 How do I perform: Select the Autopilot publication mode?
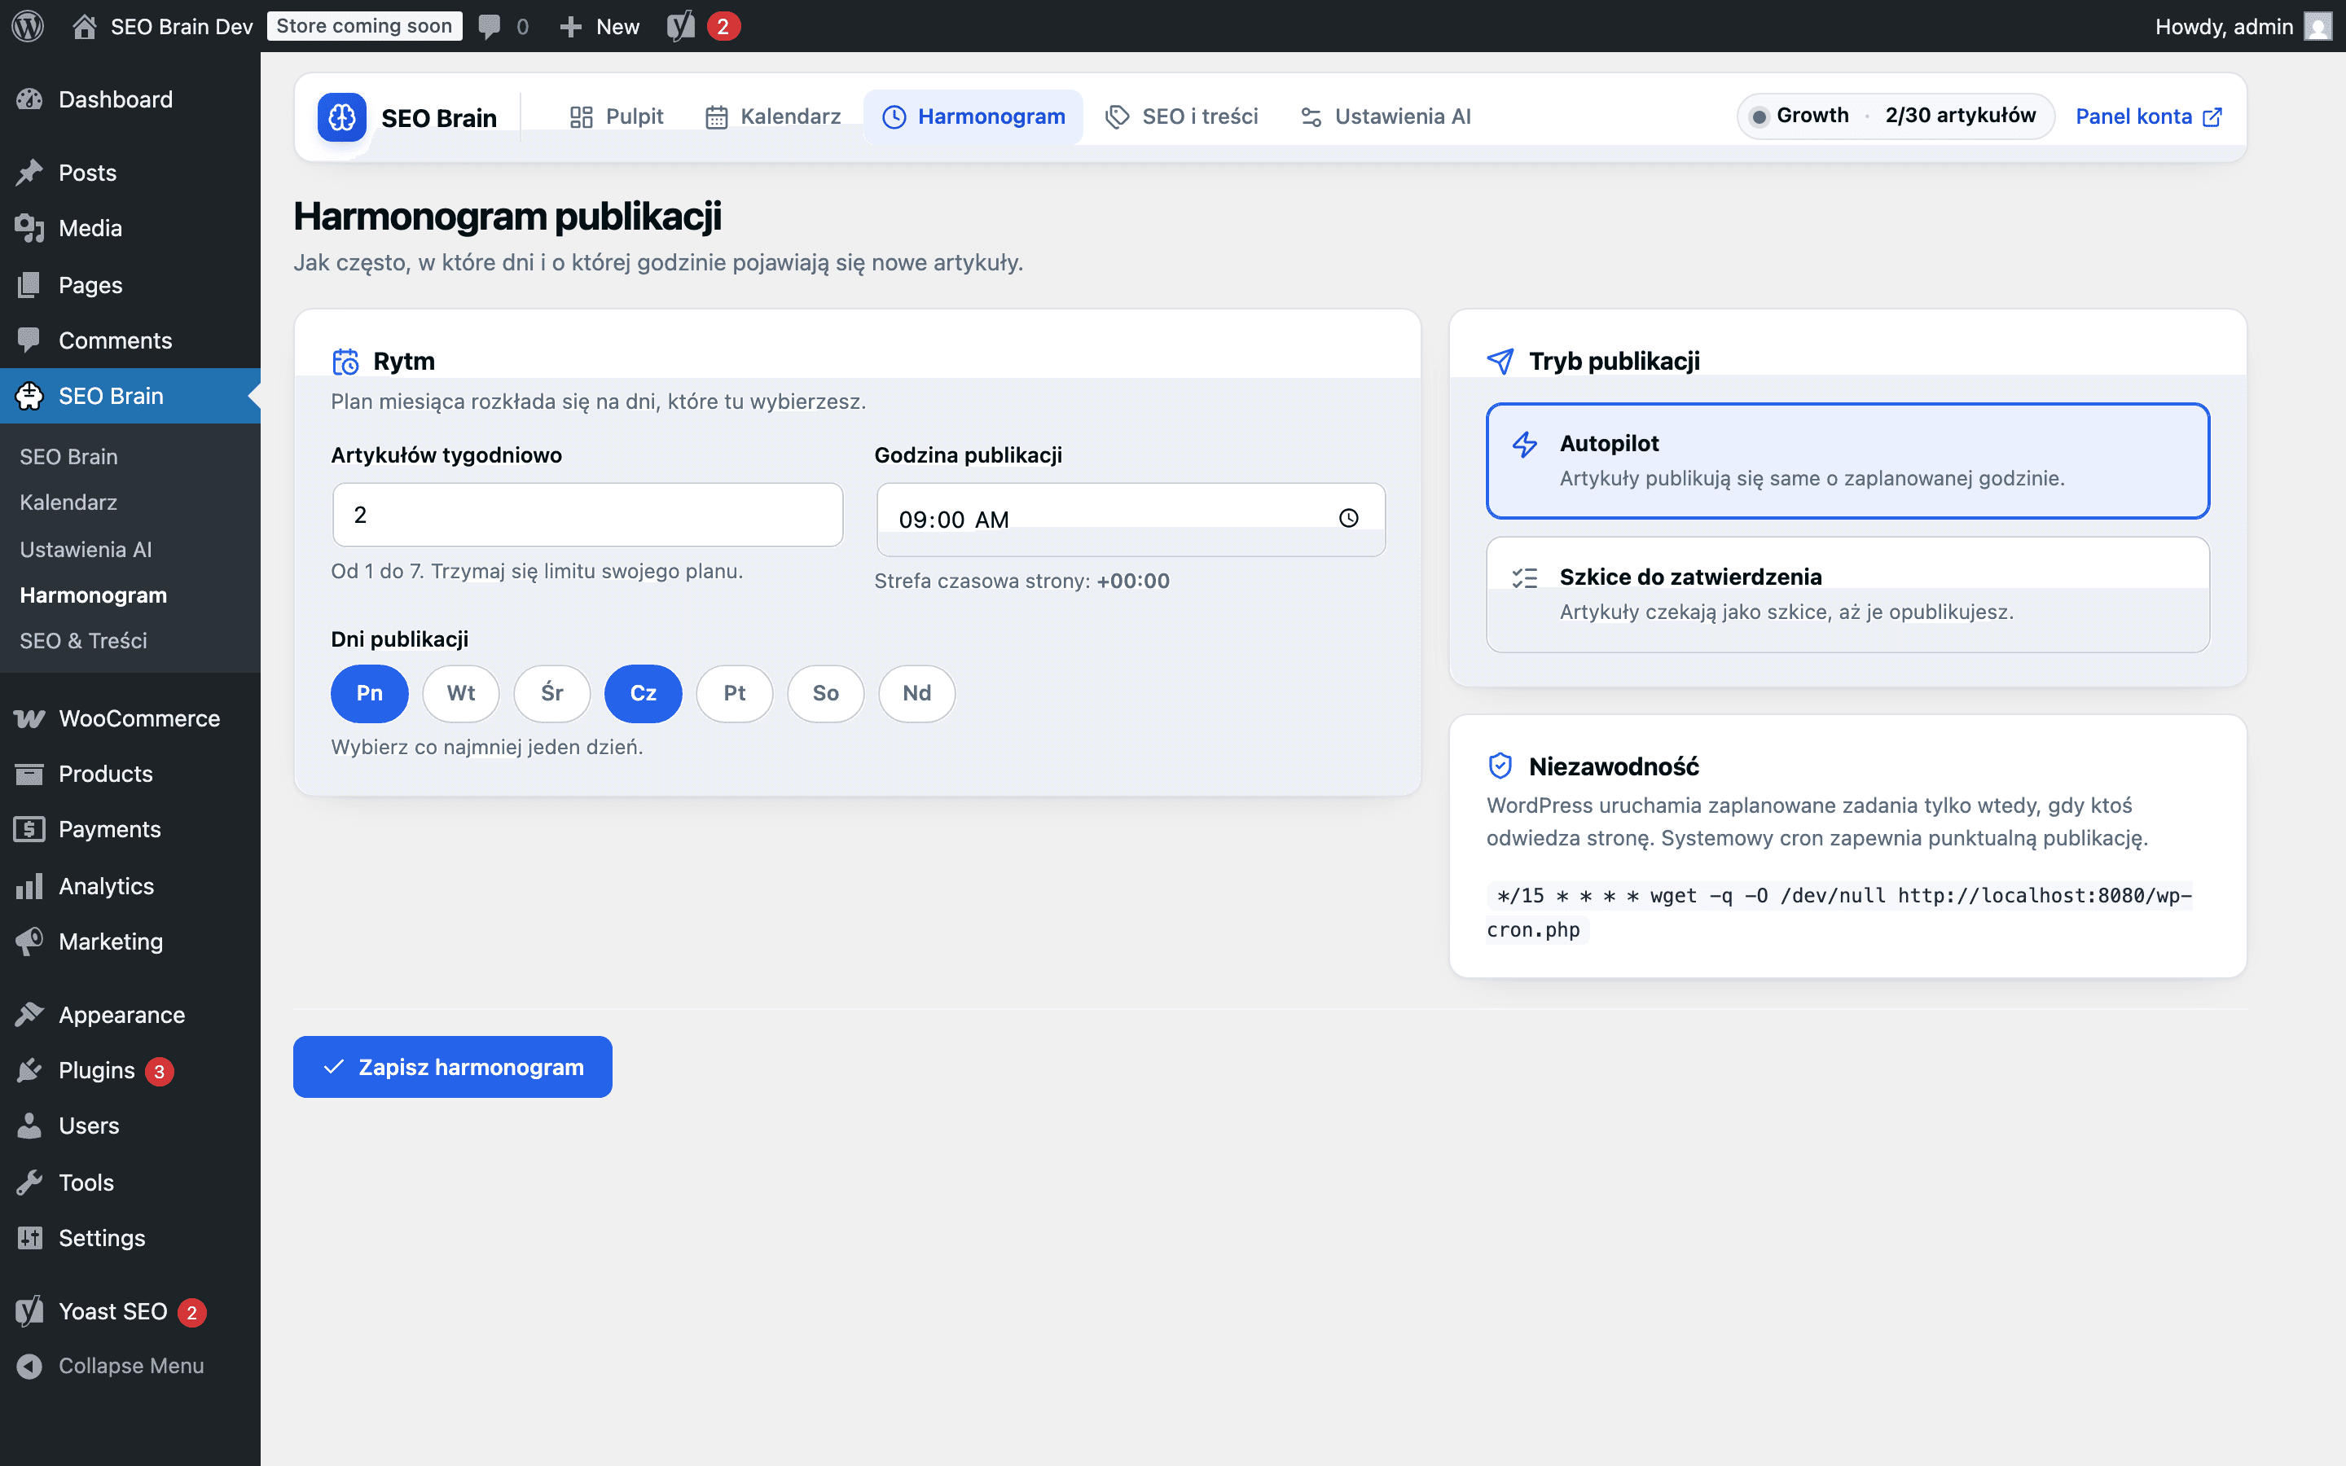(1847, 460)
